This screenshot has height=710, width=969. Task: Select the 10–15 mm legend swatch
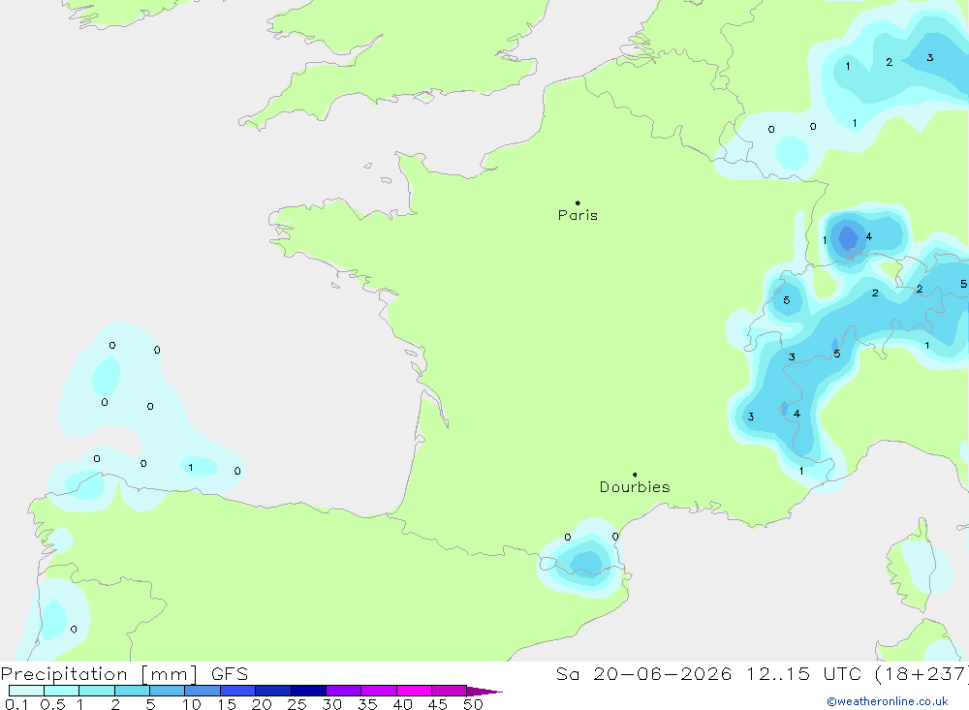click(203, 691)
